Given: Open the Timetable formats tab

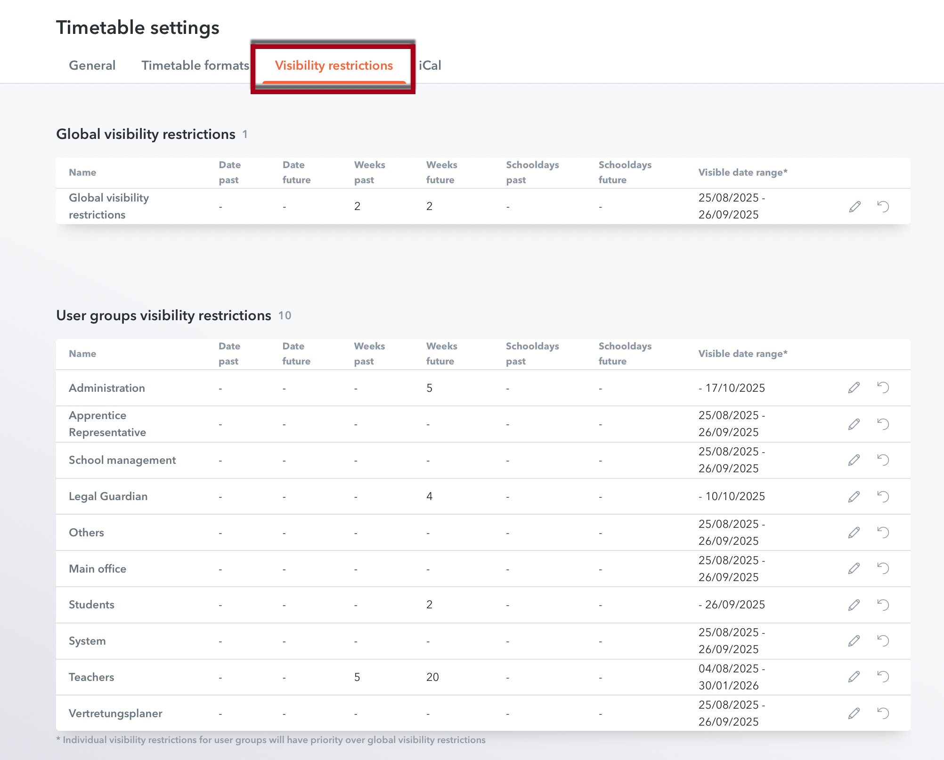Looking at the screenshot, I should (195, 65).
